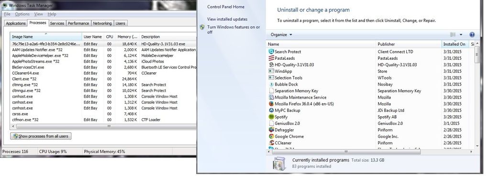Select the 76c79e13-a2a6 HD-Quality process row
The image size is (490, 177).
(x=104, y=44)
